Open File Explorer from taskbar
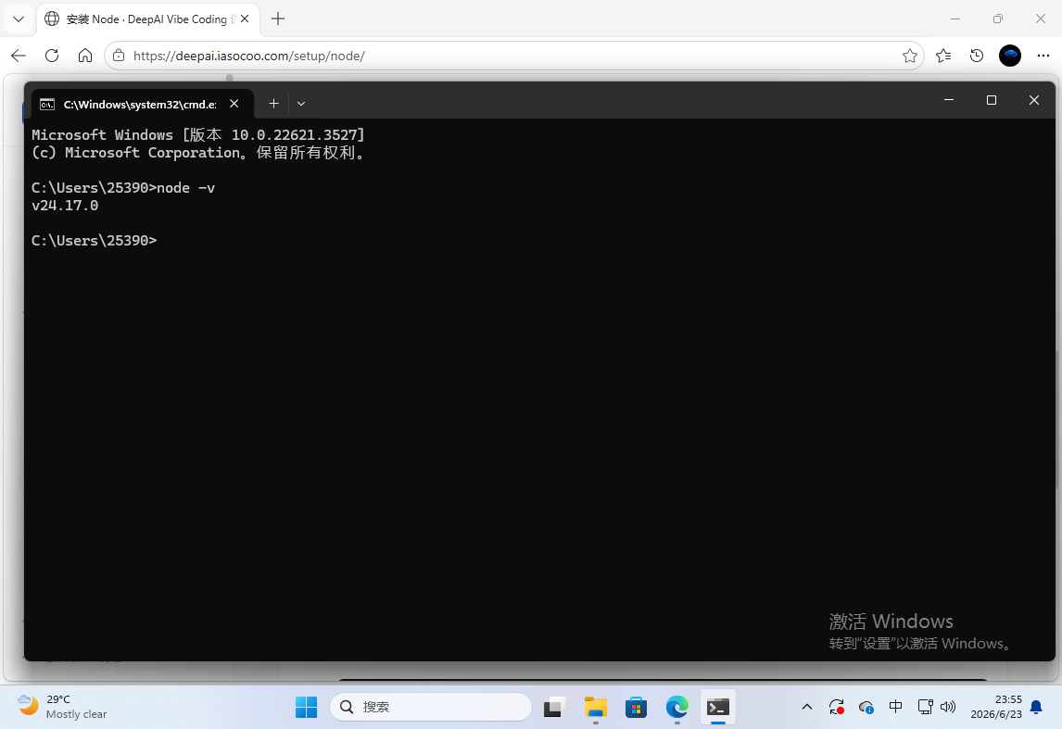 click(595, 707)
